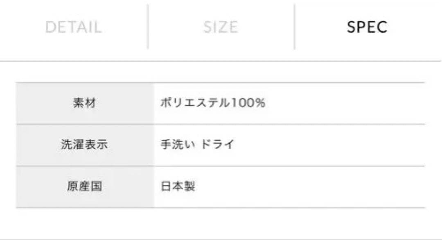This screenshot has height=240, width=442.
Task: Select the 原産国 row header
Action: pyautogui.click(x=85, y=187)
